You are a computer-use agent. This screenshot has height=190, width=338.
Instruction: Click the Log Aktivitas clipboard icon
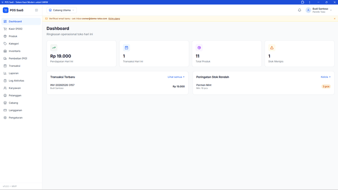point(5,81)
